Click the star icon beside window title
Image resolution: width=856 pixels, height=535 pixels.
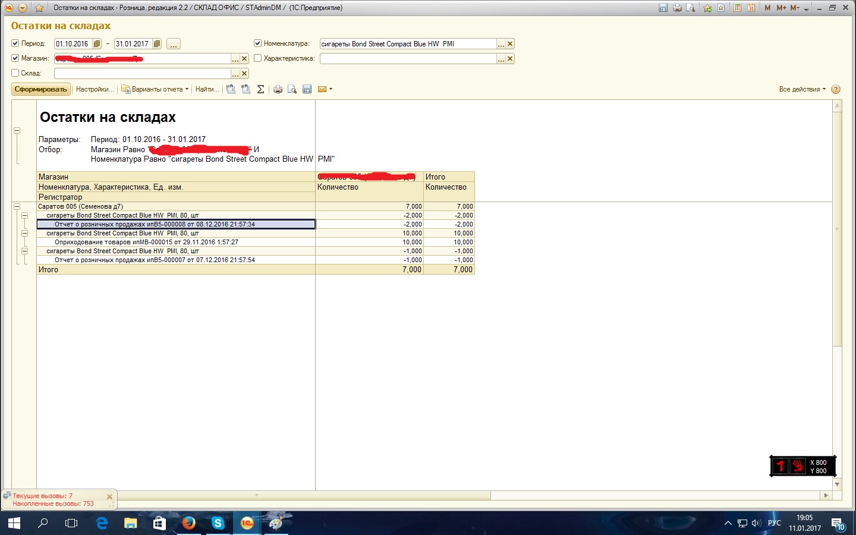(39, 8)
